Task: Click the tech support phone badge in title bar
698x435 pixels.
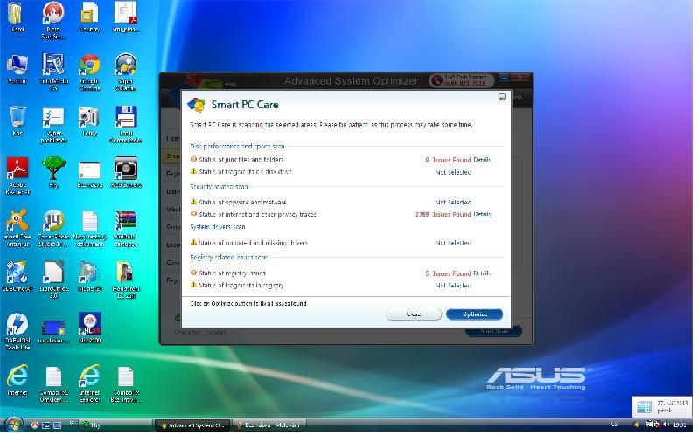Action: 462,80
